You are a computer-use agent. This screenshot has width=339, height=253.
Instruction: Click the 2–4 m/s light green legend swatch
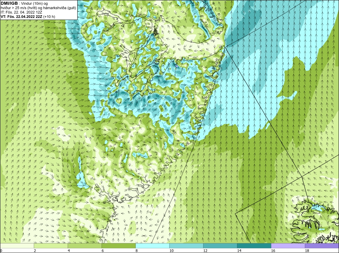[51, 246]
